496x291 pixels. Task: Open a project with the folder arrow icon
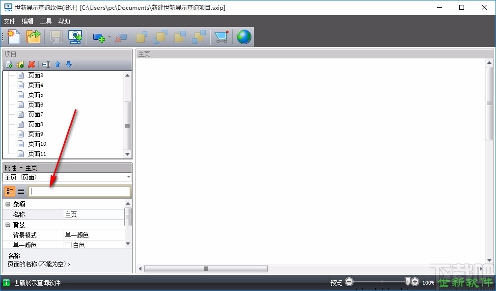pyautogui.click(x=33, y=37)
